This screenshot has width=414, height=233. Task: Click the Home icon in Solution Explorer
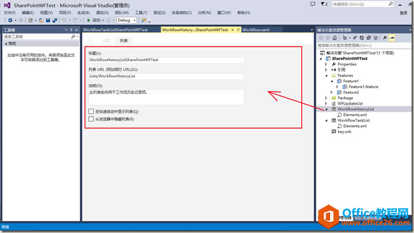(335, 38)
